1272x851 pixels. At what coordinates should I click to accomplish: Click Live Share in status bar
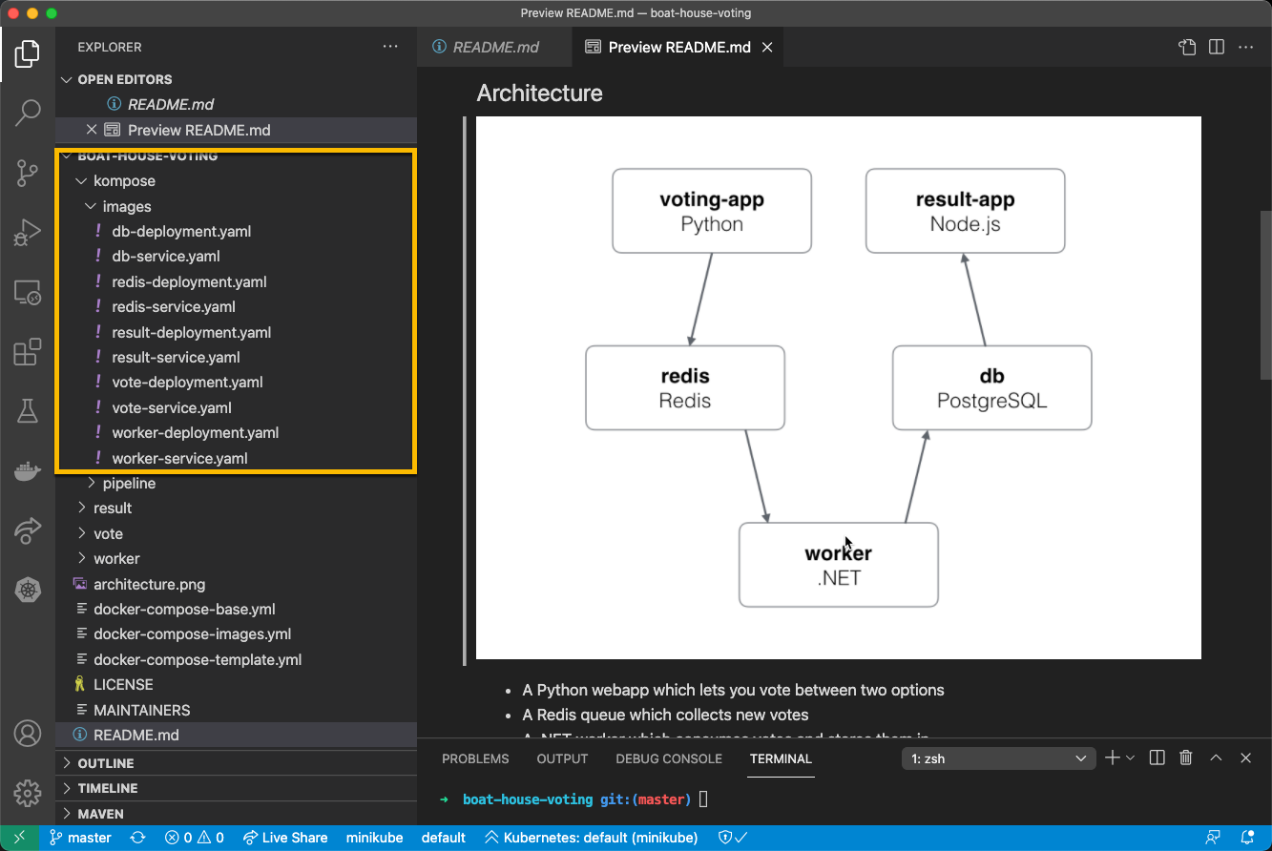[x=285, y=838]
